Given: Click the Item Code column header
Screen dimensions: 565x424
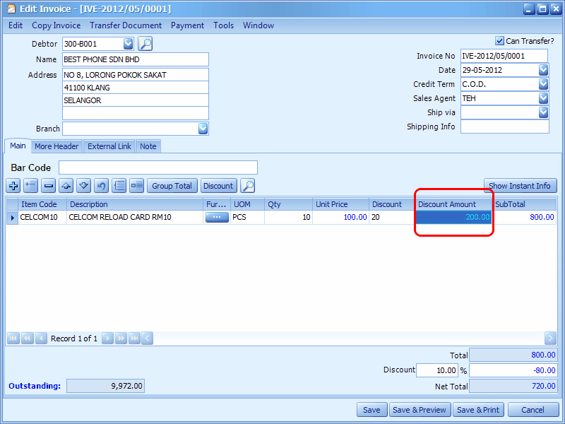Looking at the screenshot, I should tap(42, 204).
